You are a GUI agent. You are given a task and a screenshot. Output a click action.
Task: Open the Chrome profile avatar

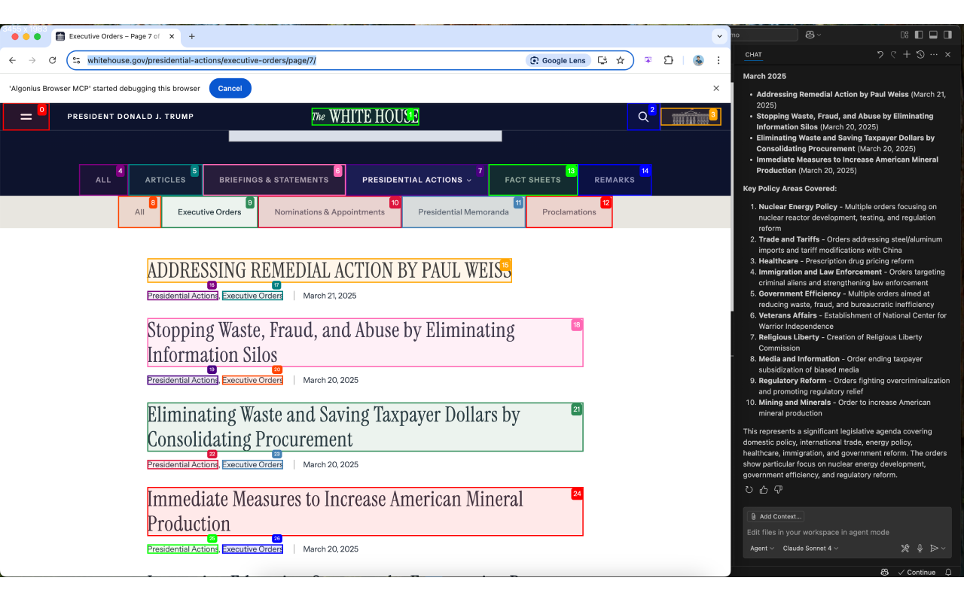coord(698,60)
